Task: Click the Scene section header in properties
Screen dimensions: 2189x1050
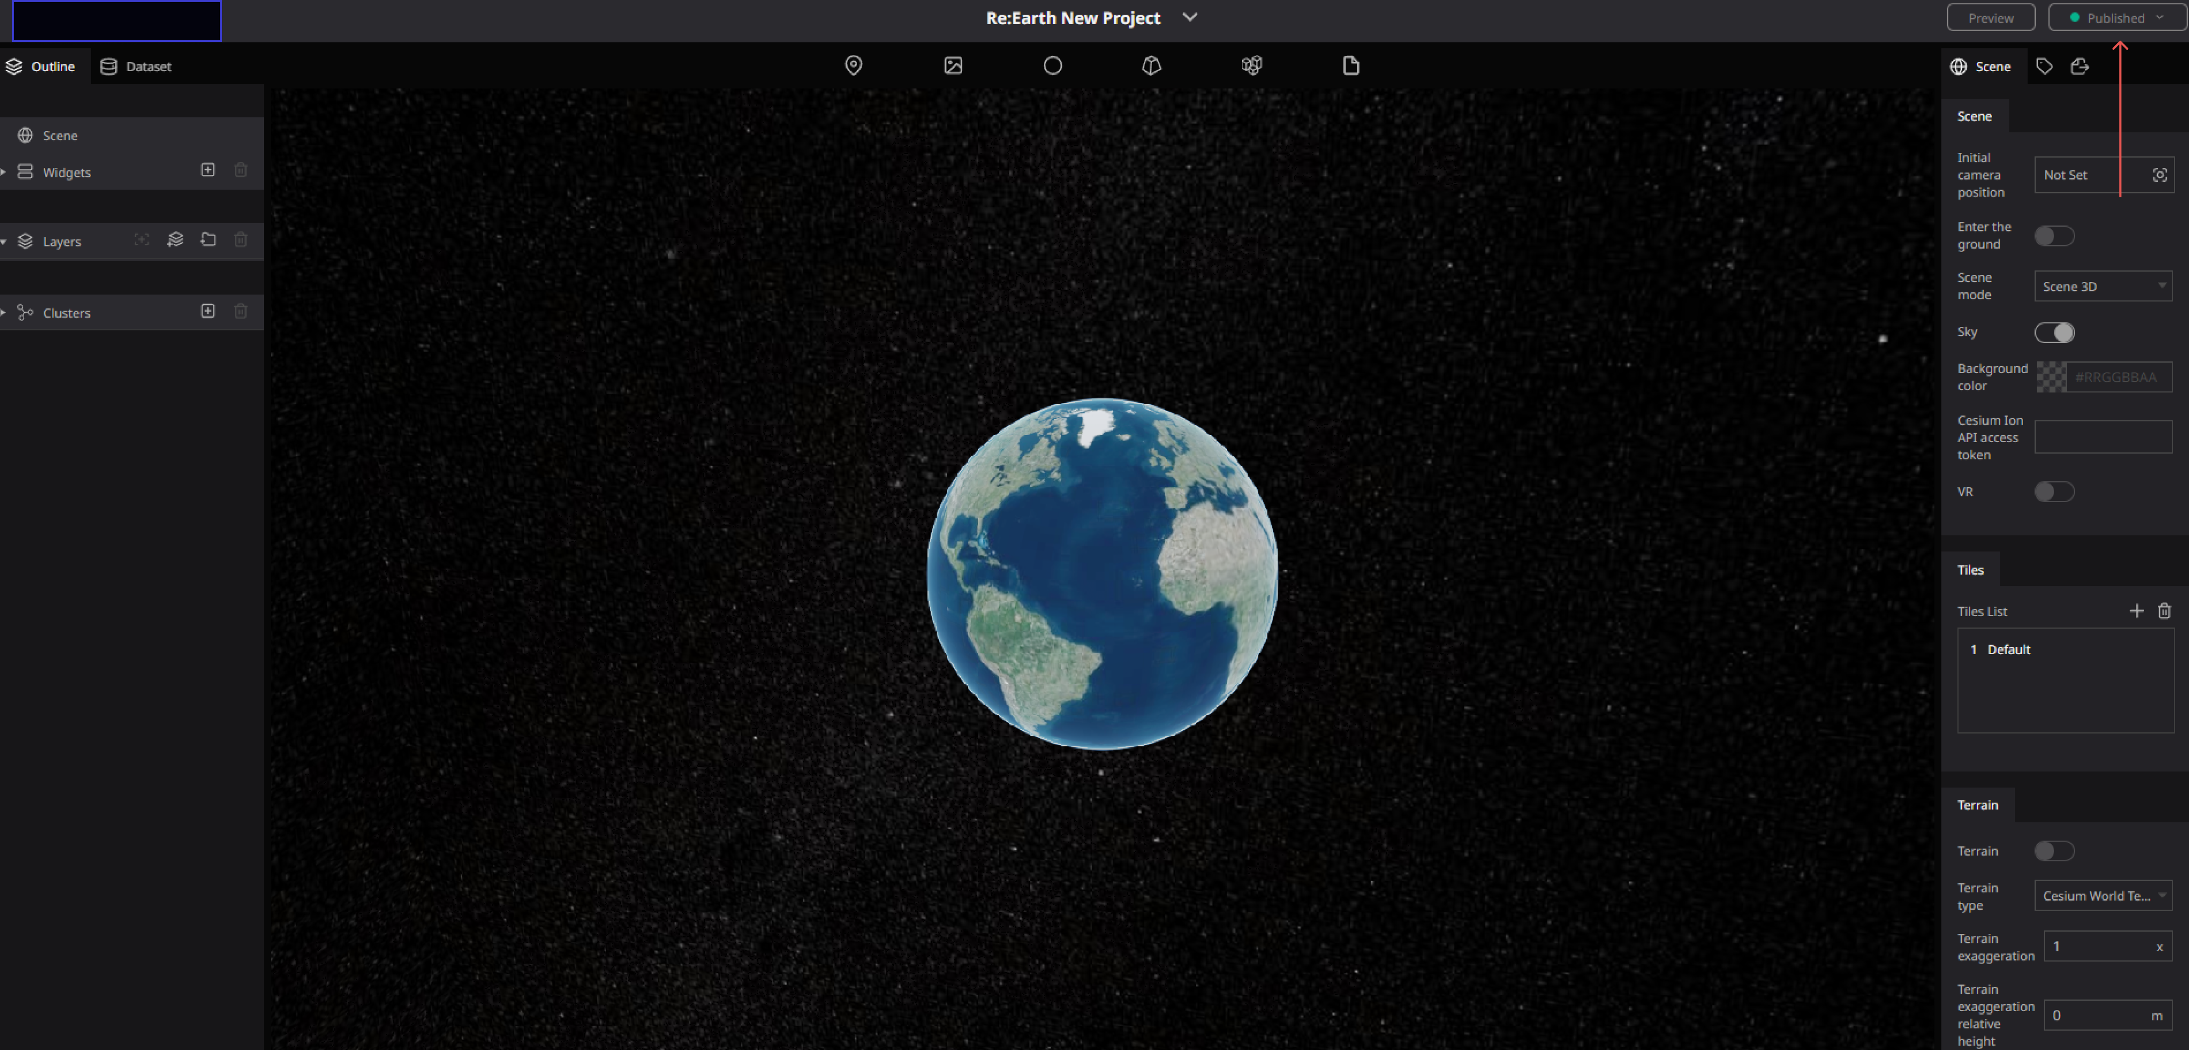Action: [1974, 117]
